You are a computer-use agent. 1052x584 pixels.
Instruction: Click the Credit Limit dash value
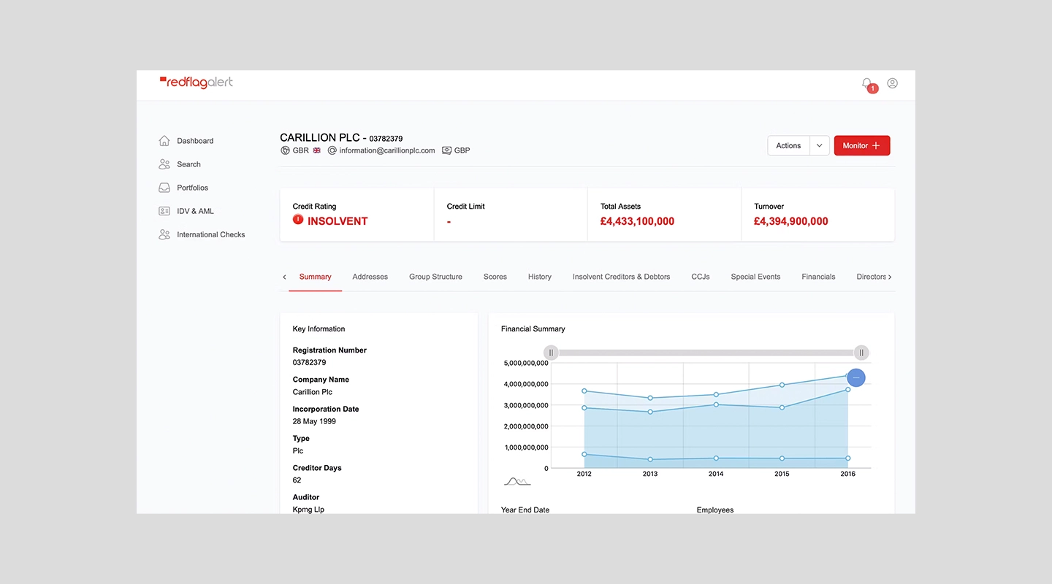(x=449, y=221)
